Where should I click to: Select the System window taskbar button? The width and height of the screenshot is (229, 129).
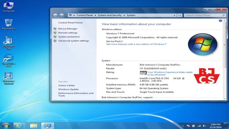48,126
